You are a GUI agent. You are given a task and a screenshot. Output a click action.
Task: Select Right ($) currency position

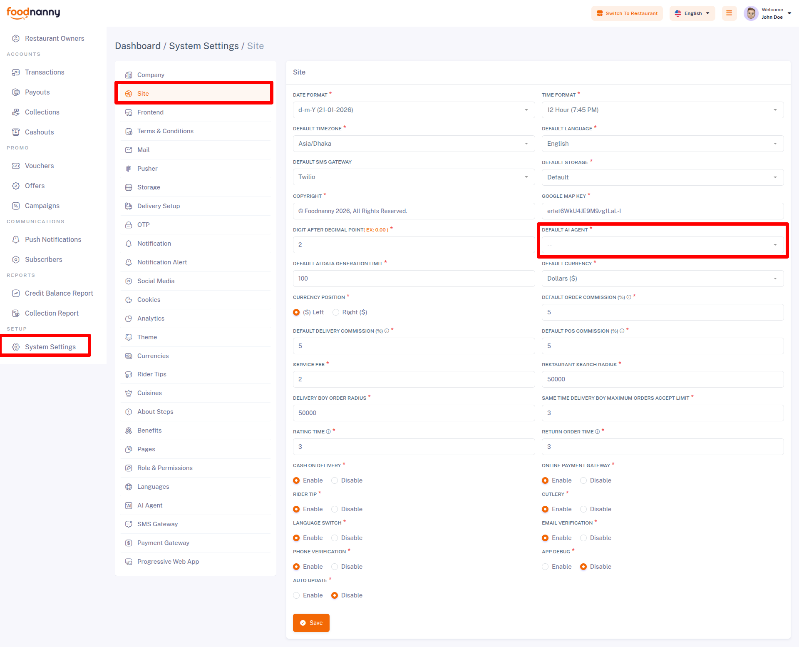point(336,312)
